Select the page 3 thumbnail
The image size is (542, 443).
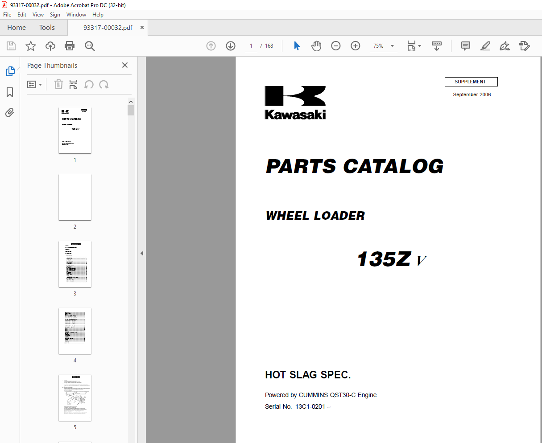click(75, 264)
